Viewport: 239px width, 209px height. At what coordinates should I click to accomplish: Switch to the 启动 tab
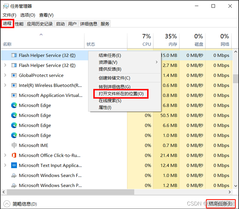click(x=60, y=24)
